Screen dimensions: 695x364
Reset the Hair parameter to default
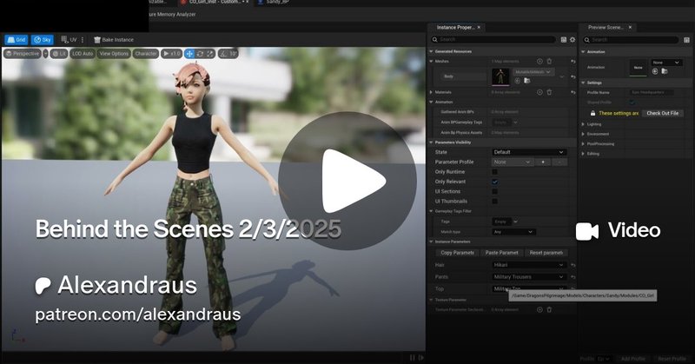(x=573, y=265)
